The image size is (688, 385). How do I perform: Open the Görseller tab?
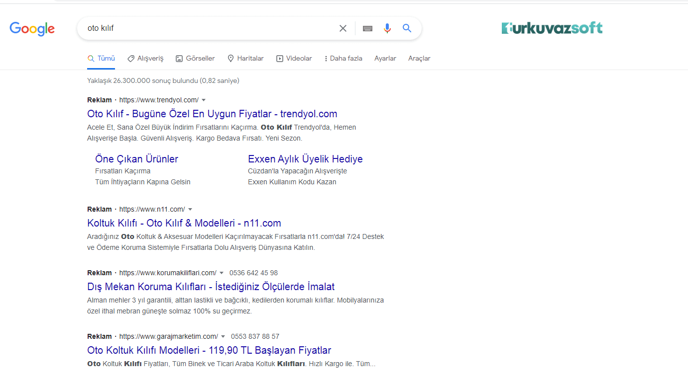[x=195, y=58]
